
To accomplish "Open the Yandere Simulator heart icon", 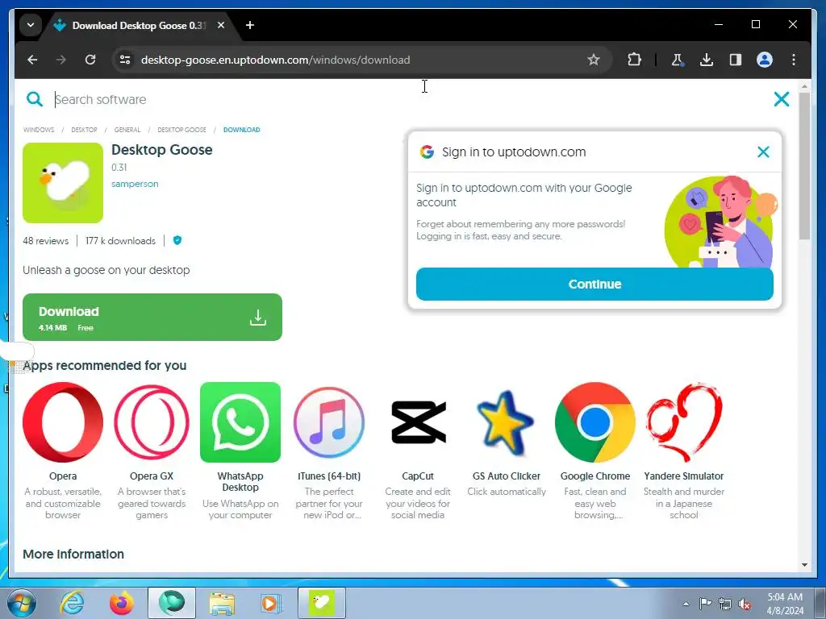I will click(684, 422).
